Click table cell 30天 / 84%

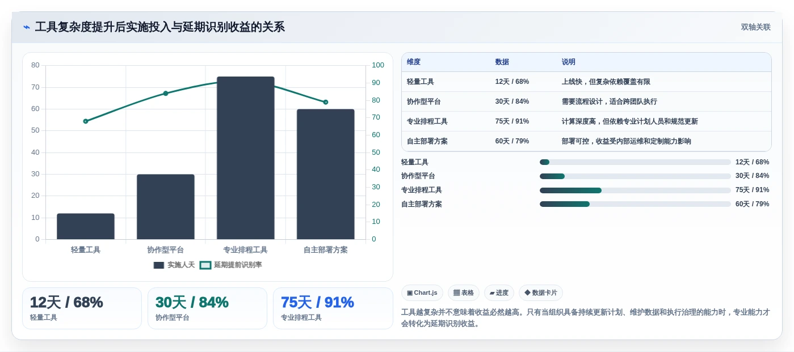pyautogui.click(x=512, y=102)
